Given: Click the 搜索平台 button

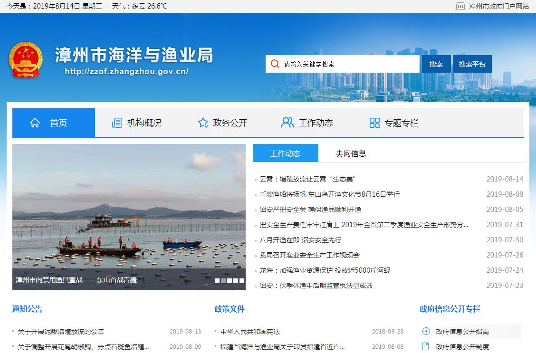Looking at the screenshot, I should coord(472,64).
